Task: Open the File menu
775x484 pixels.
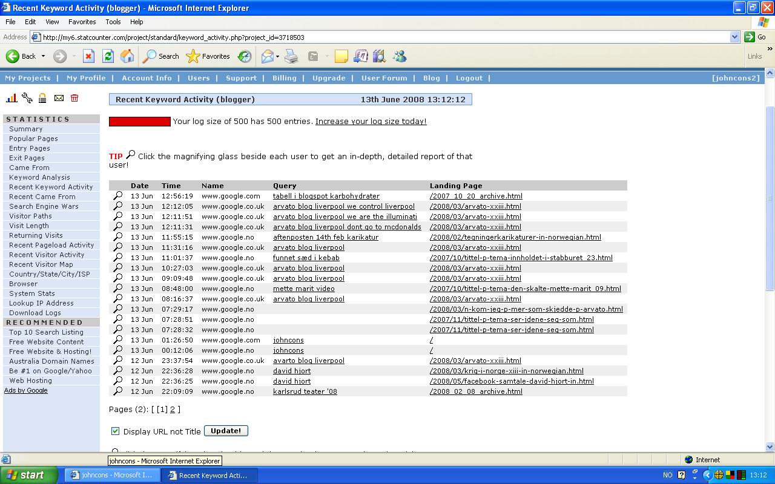Action: tap(10, 22)
